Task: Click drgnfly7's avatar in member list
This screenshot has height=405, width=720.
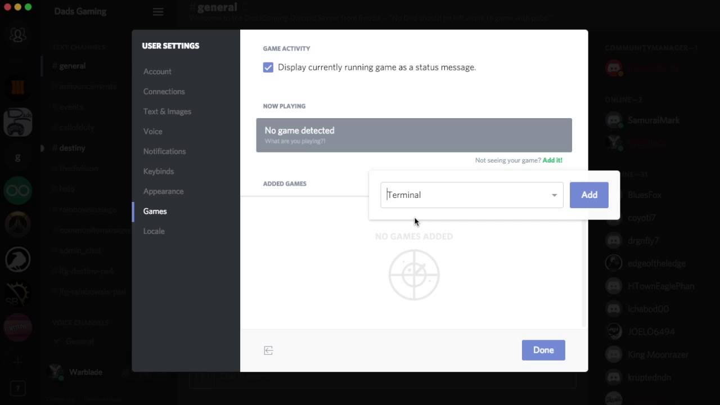Action: pyautogui.click(x=614, y=240)
